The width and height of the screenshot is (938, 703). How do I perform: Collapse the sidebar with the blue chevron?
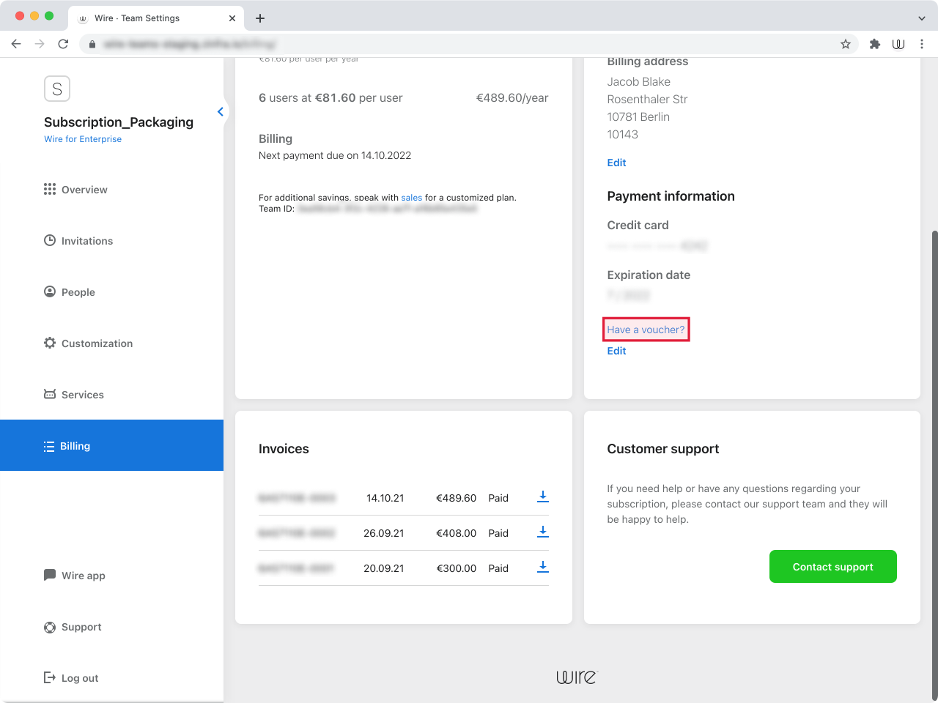coord(221,111)
